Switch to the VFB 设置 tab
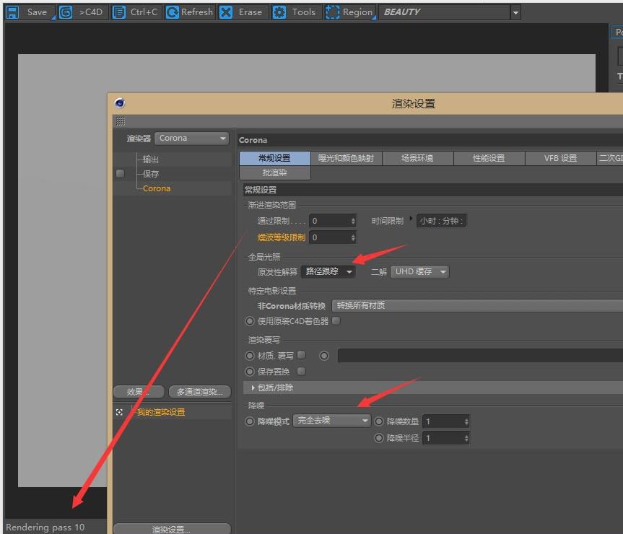The image size is (623, 534). point(561,158)
